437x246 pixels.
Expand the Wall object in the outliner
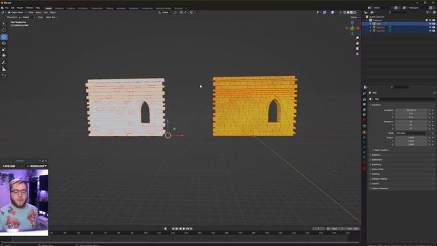coord(371,24)
